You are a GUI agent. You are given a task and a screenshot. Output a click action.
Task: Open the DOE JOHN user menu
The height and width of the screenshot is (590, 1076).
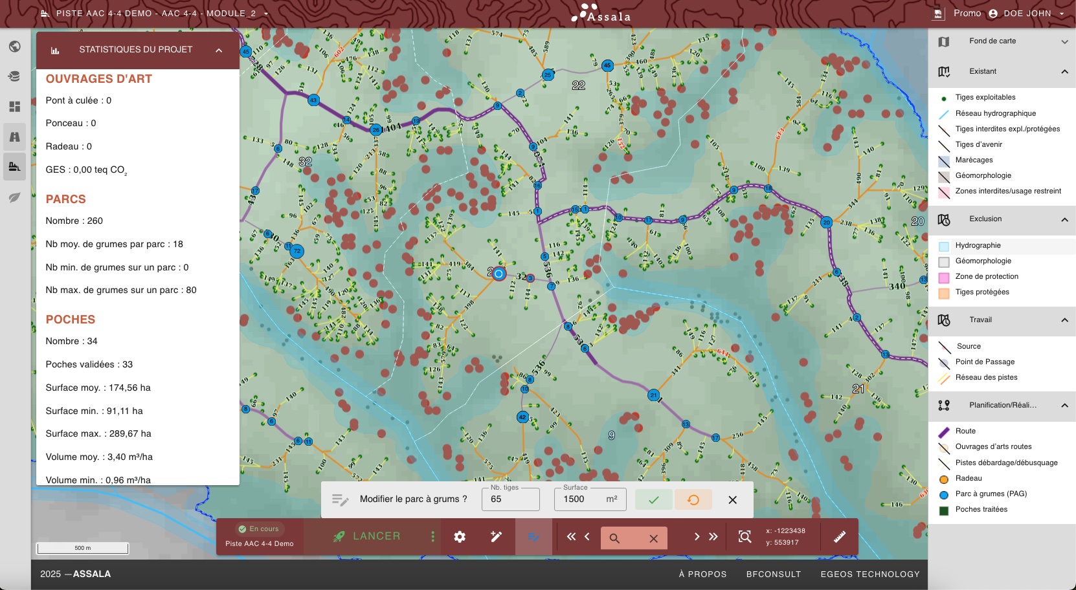[x=1027, y=14]
